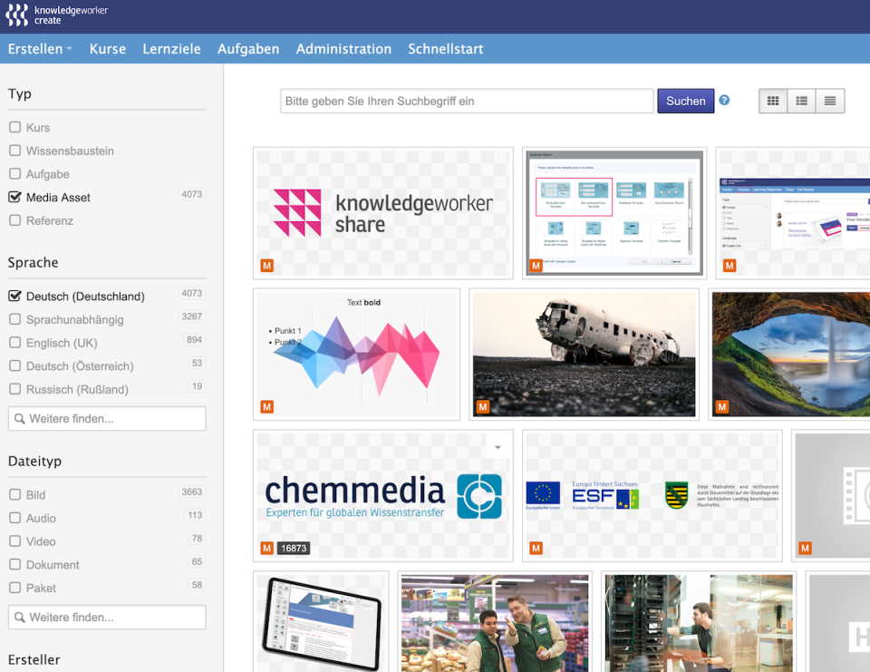Expand Weitere finden under Sprache
The height and width of the screenshot is (672, 870).
pyautogui.click(x=106, y=418)
